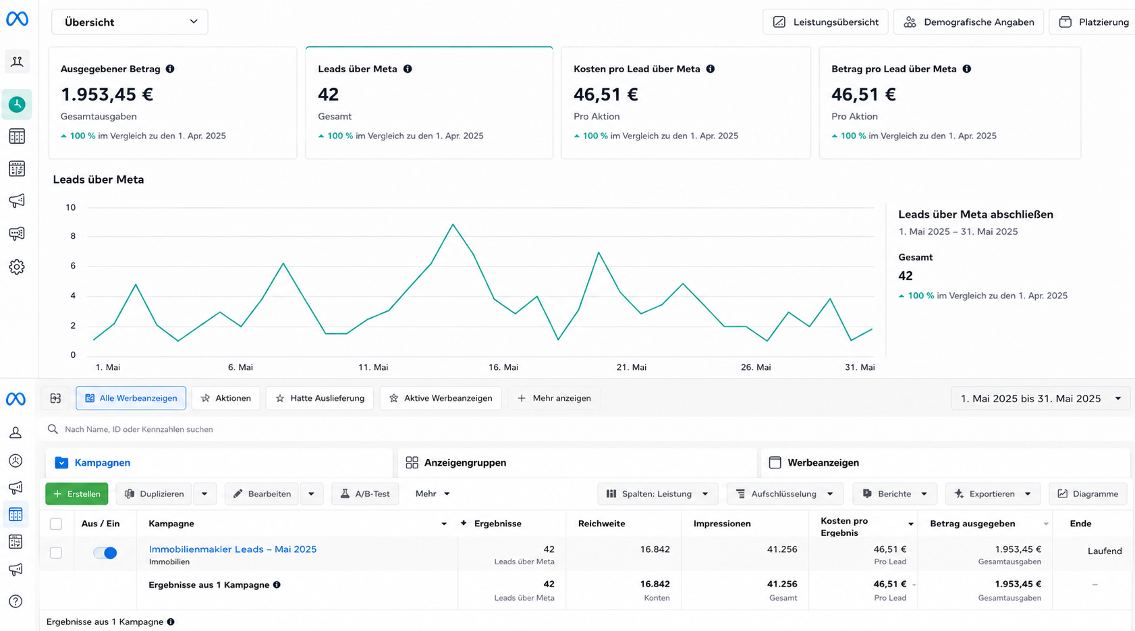This screenshot has width=1135, height=631.
Task: Sort by Kosten pro Ergebnis column arrow
Action: (x=911, y=524)
